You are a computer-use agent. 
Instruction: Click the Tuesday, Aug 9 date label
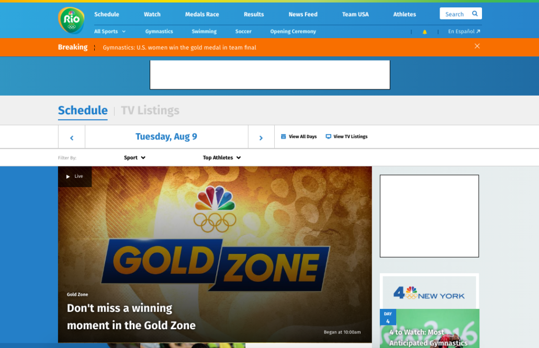166,136
